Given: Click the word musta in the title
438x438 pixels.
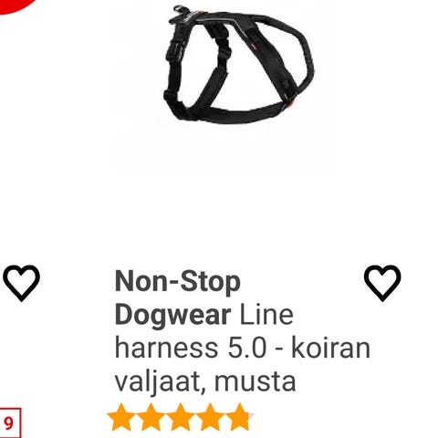Looking at the screenshot, I should point(255,381).
